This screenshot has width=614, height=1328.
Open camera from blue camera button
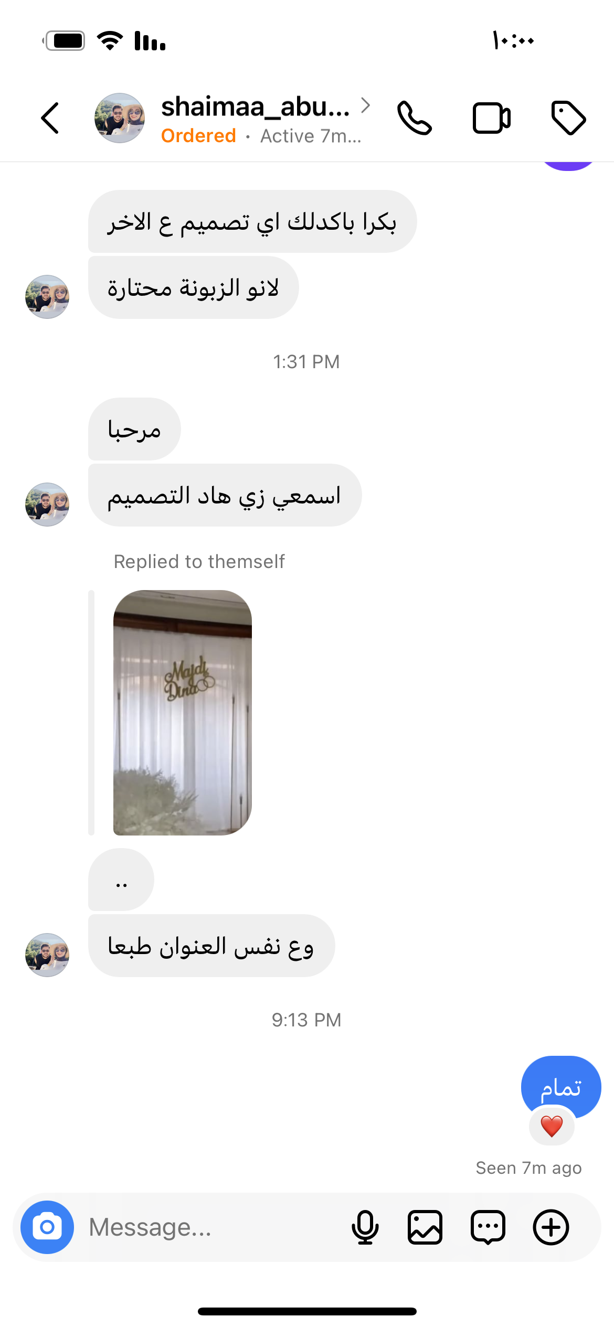pyautogui.click(x=47, y=1227)
